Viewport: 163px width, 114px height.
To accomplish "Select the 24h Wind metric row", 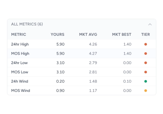I will (x=20, y=81).
